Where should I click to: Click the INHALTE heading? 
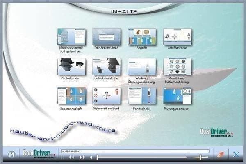tap(124, 11)
